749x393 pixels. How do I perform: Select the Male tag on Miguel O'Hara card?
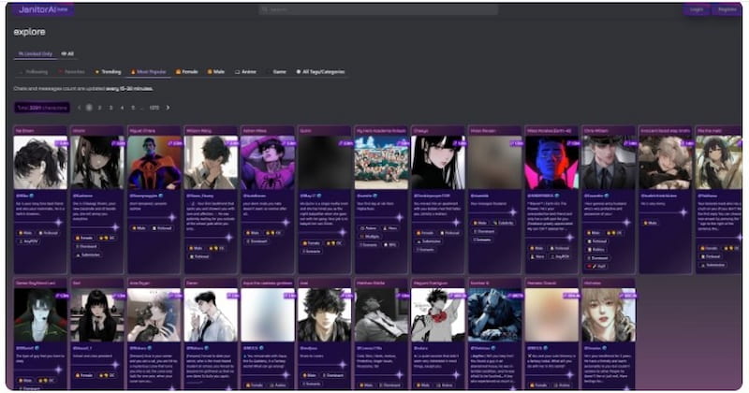click(x=139, y=228)
